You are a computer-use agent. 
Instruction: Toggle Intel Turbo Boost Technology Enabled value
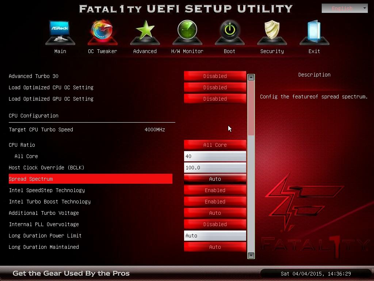click(x=215, y=202)
